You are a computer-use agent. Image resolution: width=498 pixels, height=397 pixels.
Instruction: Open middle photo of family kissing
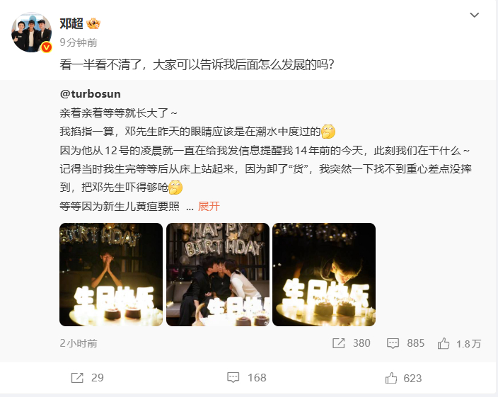pos(218,275)
